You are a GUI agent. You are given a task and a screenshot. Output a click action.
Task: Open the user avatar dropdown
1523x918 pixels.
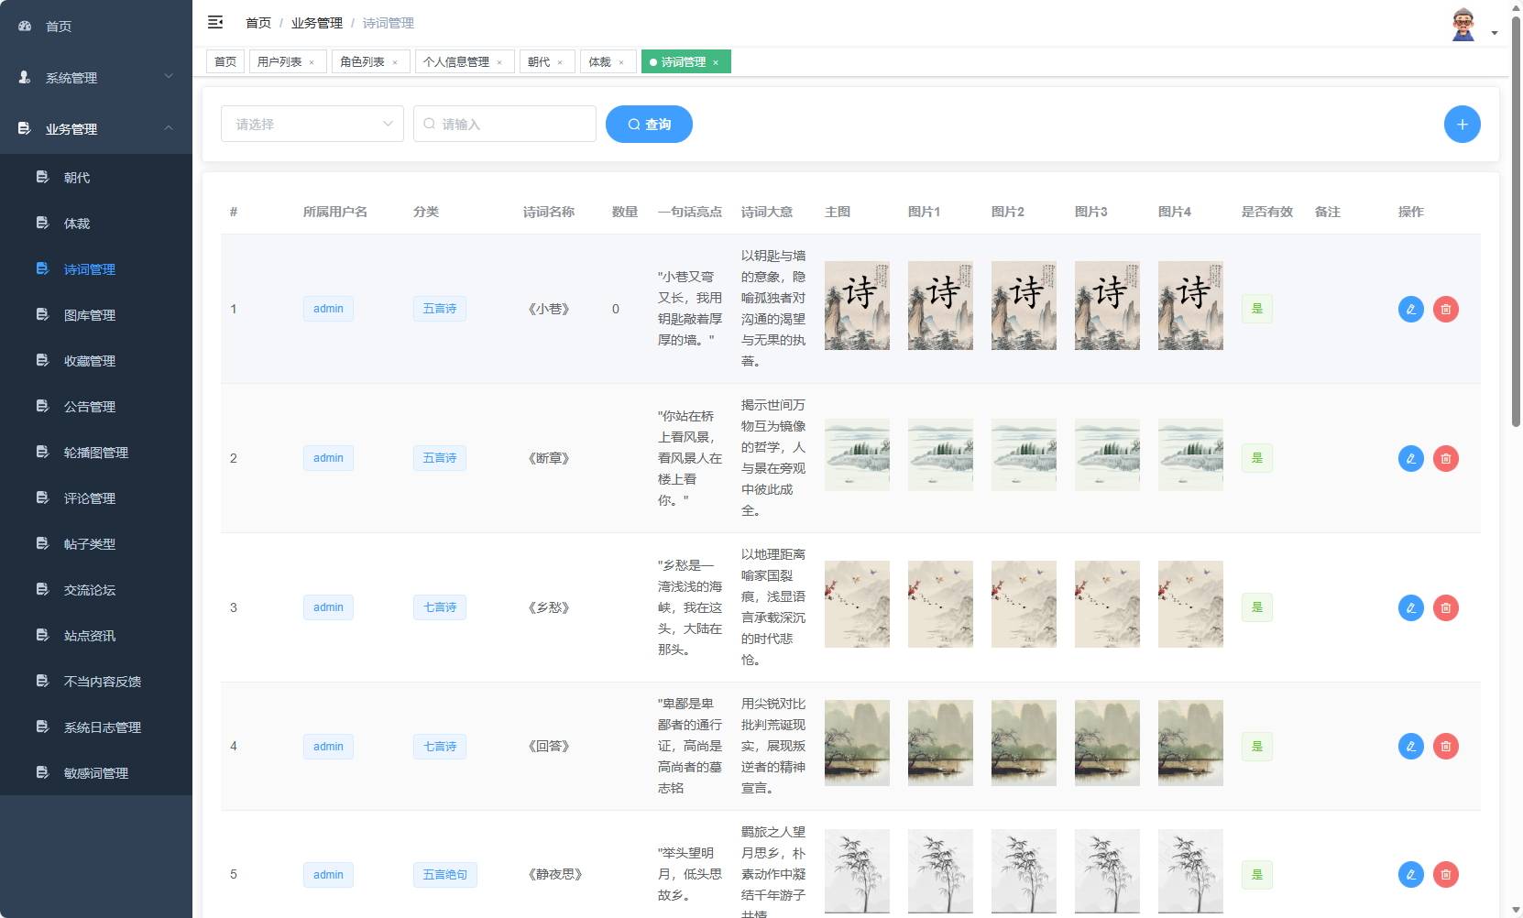[1473, 27]
